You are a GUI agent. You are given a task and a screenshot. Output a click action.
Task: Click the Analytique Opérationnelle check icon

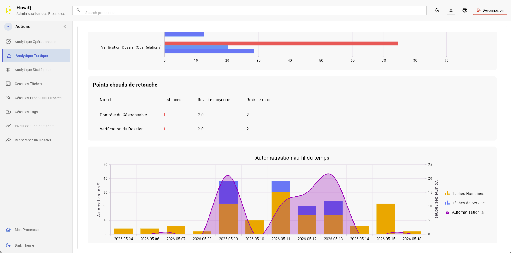click(8, 42)
